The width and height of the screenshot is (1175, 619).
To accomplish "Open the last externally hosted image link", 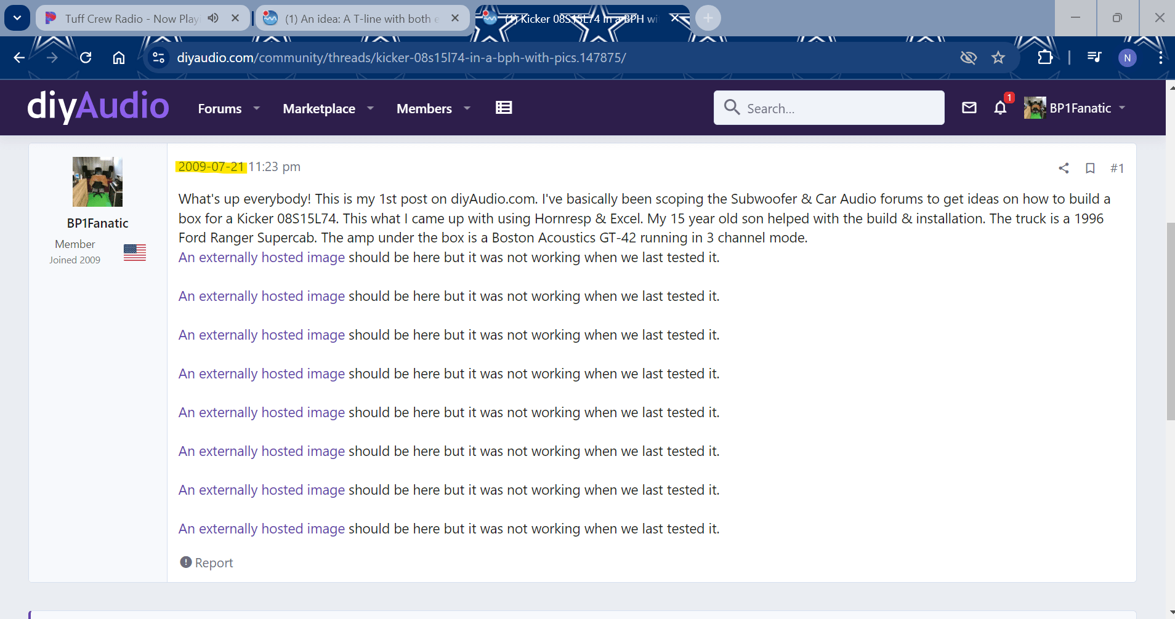I will [262, 529].
